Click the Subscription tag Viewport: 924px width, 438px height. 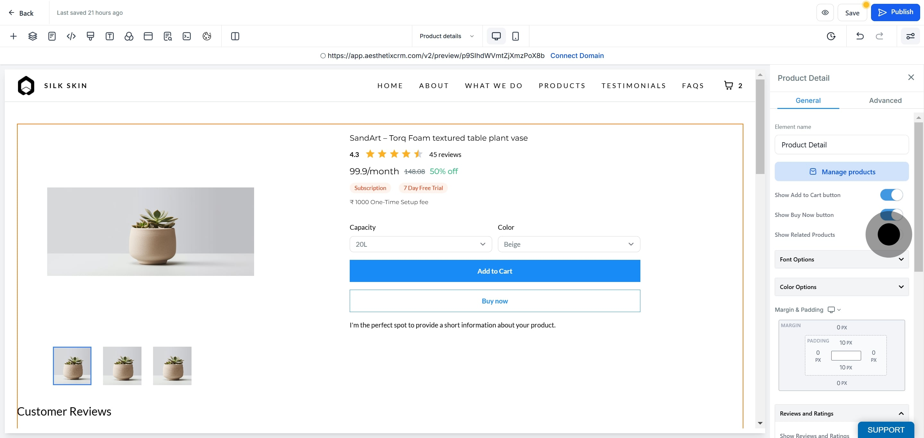[370, 188]
